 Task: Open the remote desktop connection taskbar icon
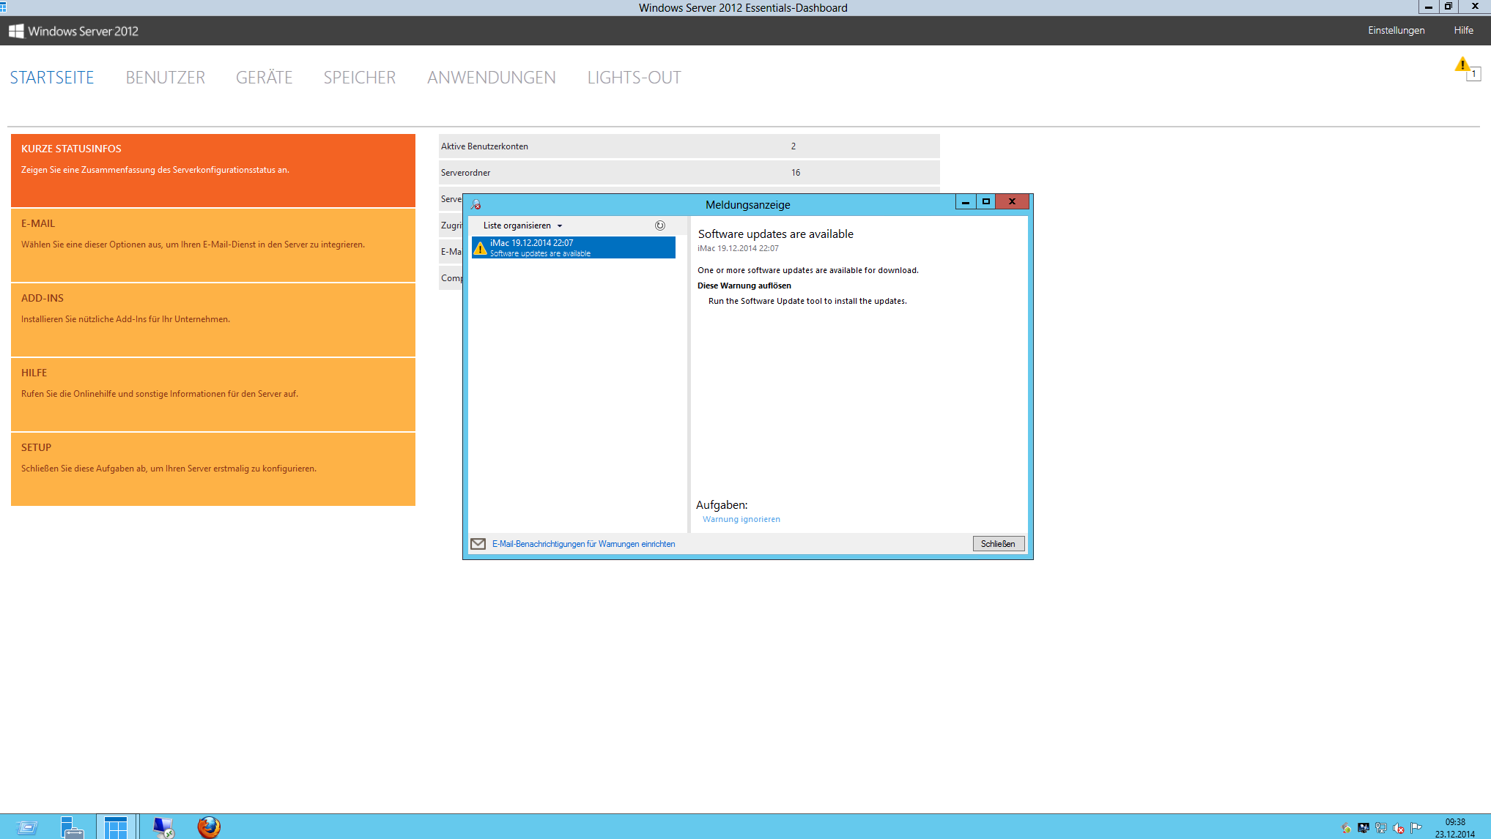163,827
